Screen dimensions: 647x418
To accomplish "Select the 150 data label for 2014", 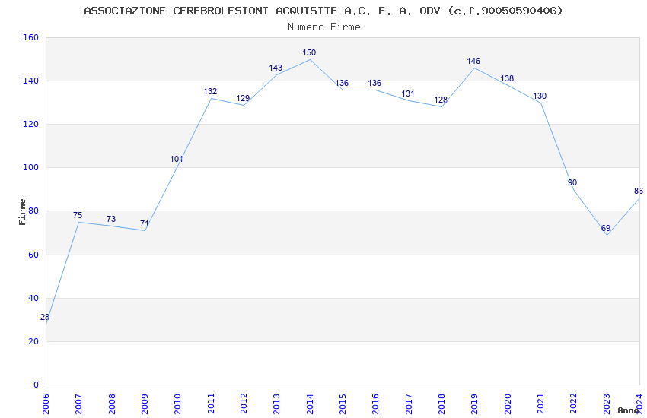I will [x=309, y=52].
